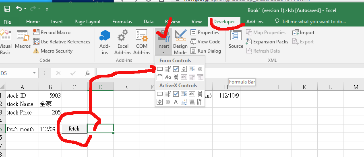Viewport: 364px width, 157px height.
Task: Select the ActiveX Check Box control
Action: pos(176,94)
